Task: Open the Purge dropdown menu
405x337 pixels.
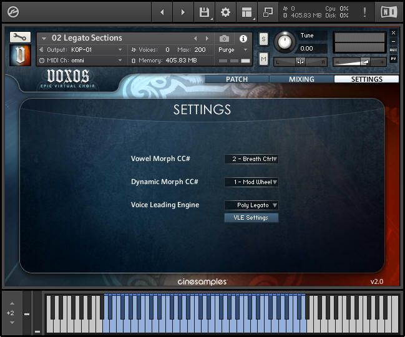Action: 233,49
